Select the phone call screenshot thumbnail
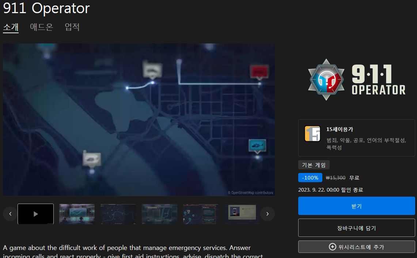Viewport: 417px width, 258px height. coord(242,214)
